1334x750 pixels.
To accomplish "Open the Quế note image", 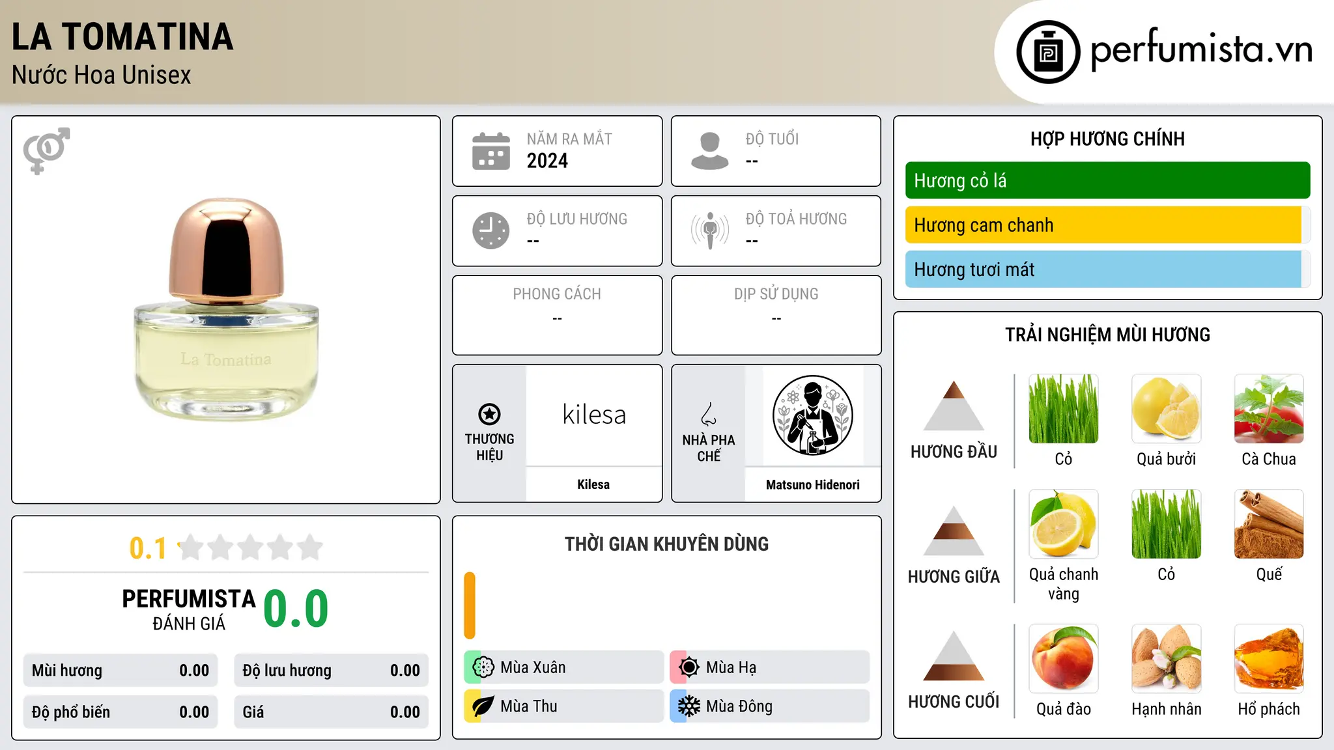I will [x=1269, y=524].
